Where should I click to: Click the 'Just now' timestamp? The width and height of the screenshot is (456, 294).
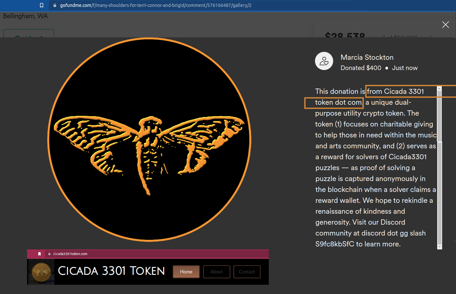[404, 68]
